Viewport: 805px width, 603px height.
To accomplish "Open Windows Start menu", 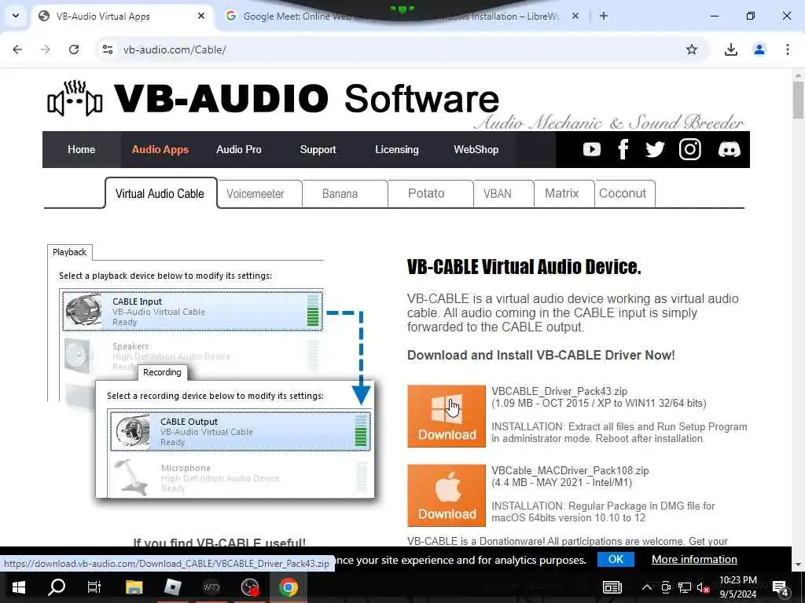I will pyautogui.click(x=19, y=587).
